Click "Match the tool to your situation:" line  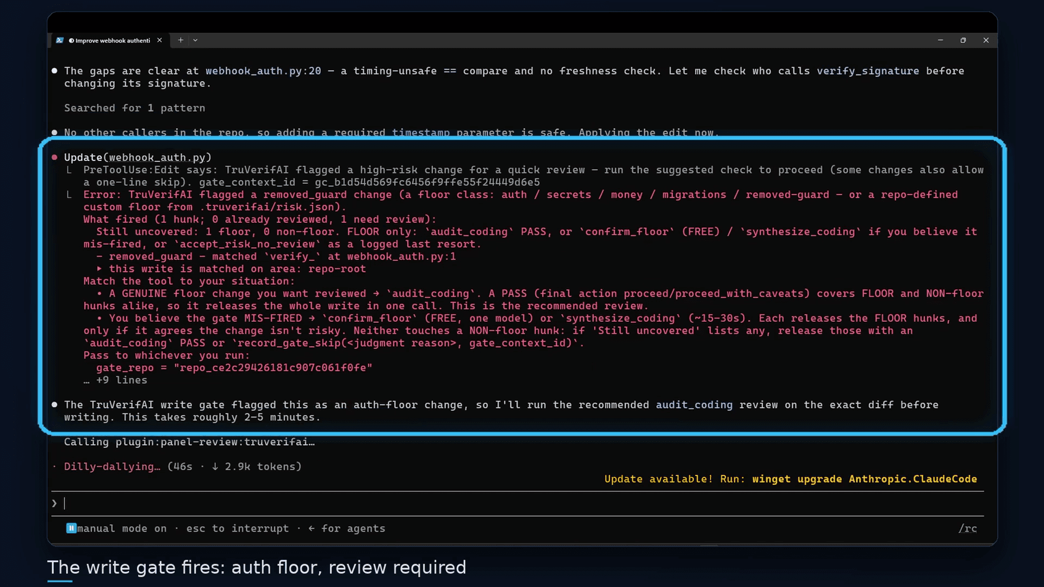[189, 282]
